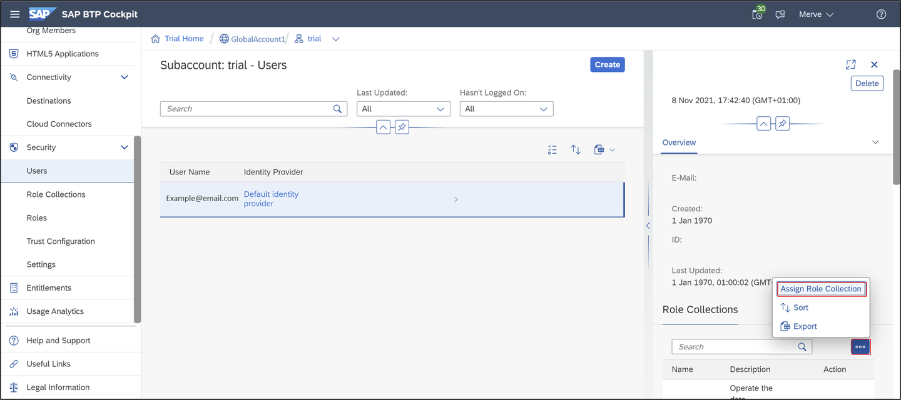The image size is (901, 400).
Task: Open Usage Analytics in sidebar
Action: [55, 311]
